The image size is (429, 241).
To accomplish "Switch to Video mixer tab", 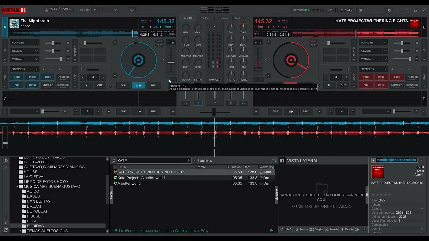I will click(x=205, y=18).
